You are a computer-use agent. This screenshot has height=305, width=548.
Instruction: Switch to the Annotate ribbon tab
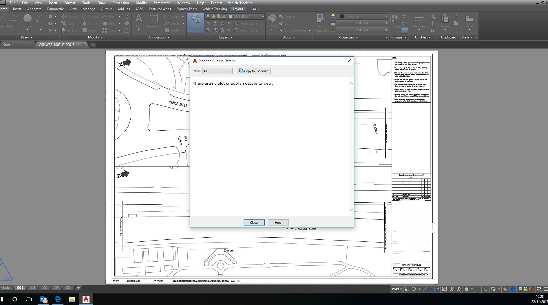(x=34, y=9)
